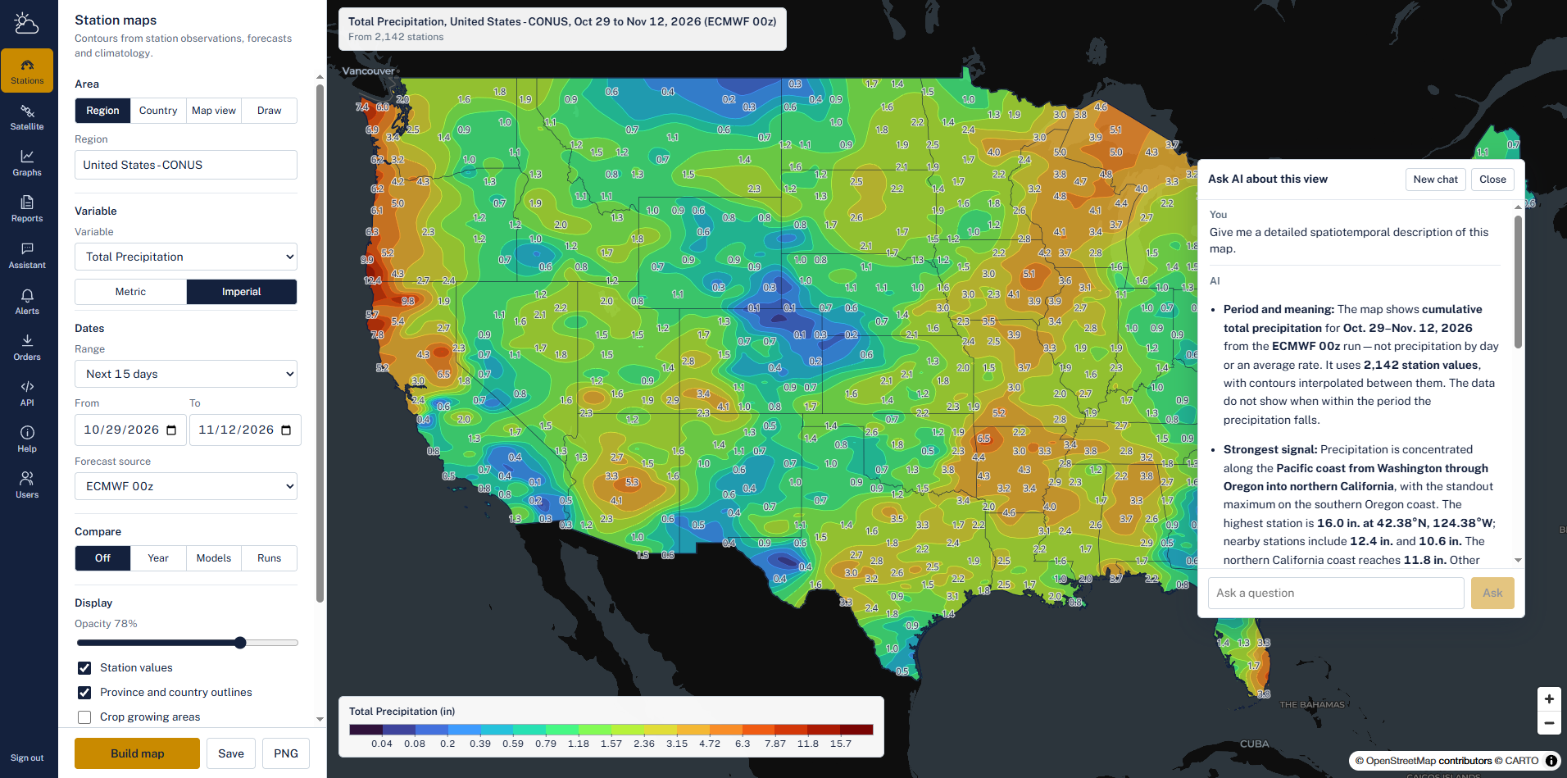The height and width of the screenshot is (778, 1567).
Task: Save the current map
Action: tap(231, 753)
